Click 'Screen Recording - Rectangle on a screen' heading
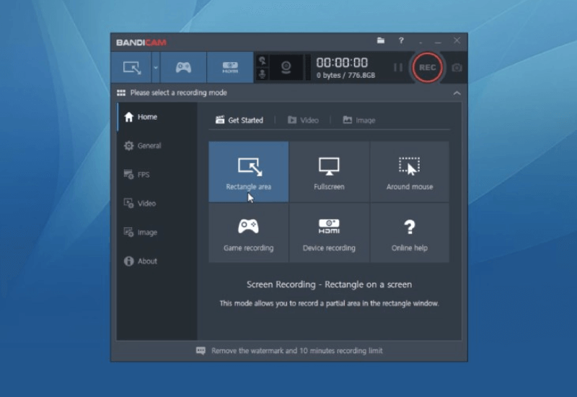The width and height of the screenshot is (577, 397). click(x=329, y=284)
